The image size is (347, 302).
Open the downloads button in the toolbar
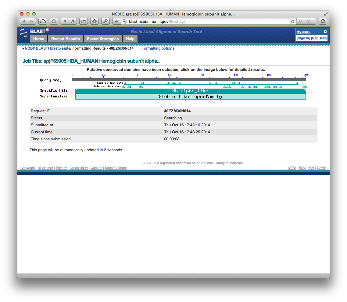[323, 21]
